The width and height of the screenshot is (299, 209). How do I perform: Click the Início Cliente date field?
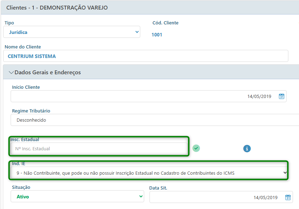point(142,96)
